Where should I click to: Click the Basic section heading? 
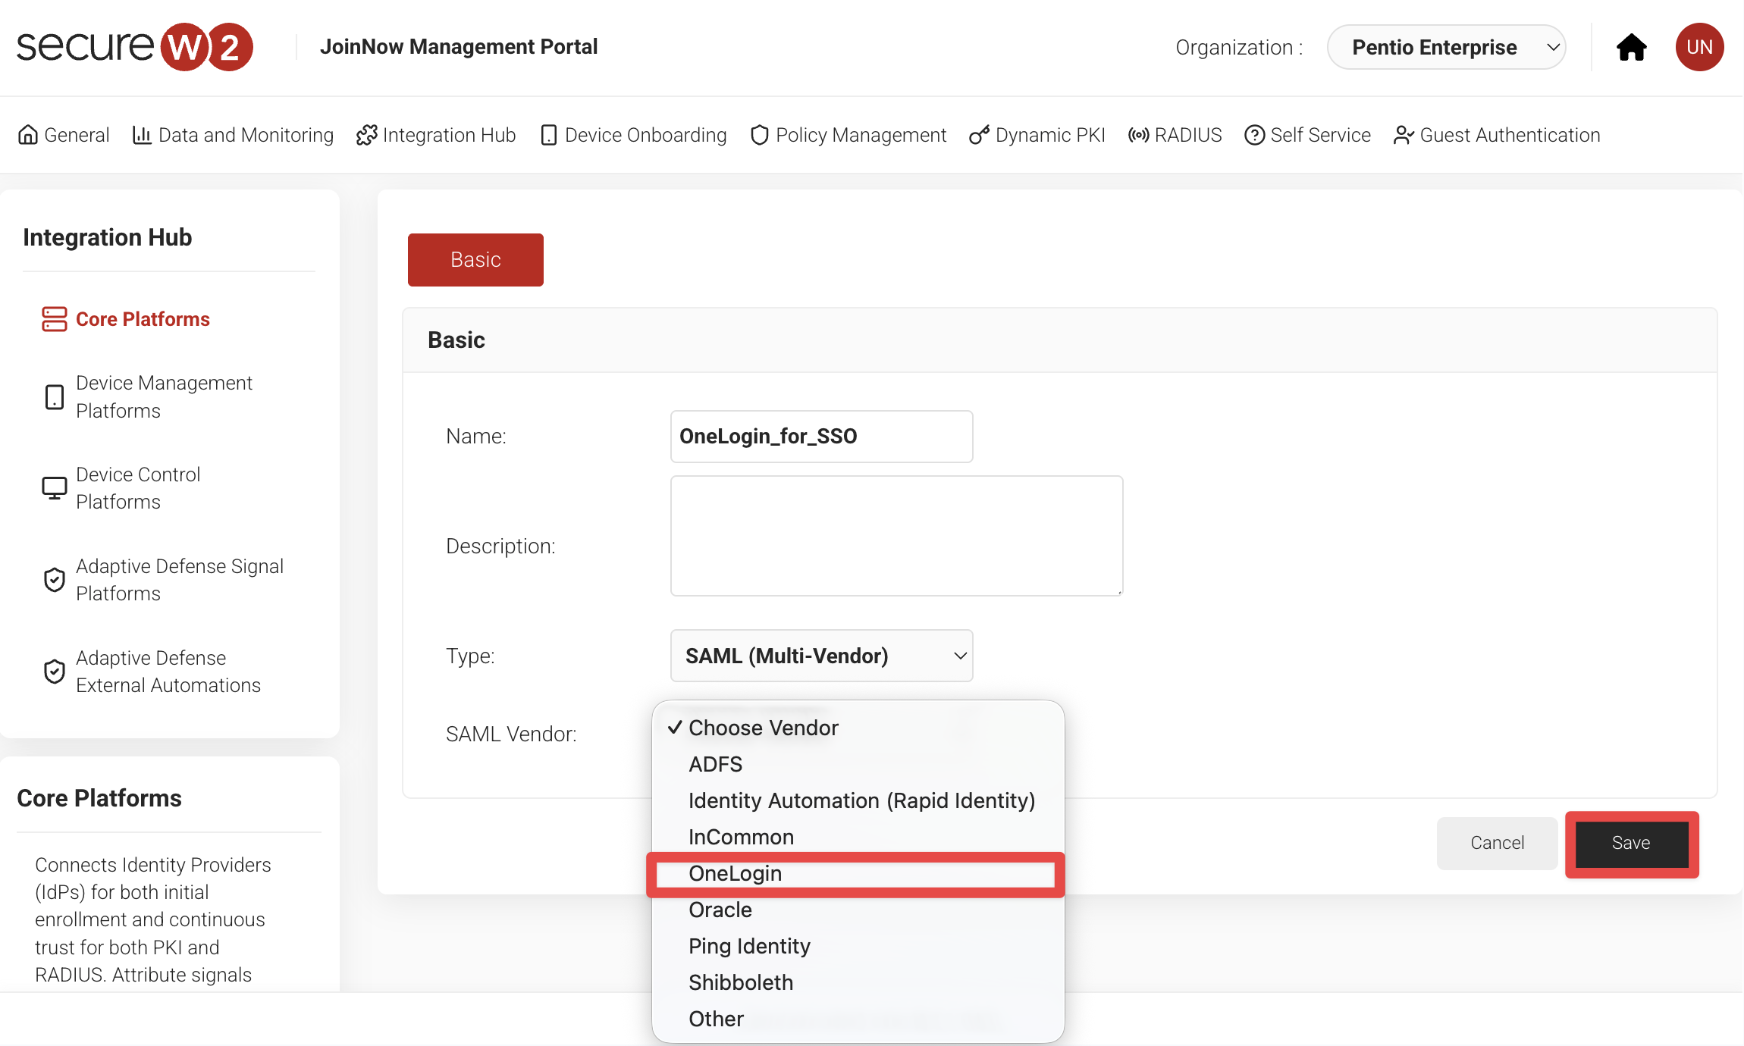[x=456, y=340]
